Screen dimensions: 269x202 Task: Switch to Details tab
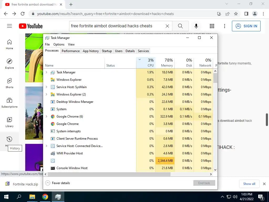130,51
